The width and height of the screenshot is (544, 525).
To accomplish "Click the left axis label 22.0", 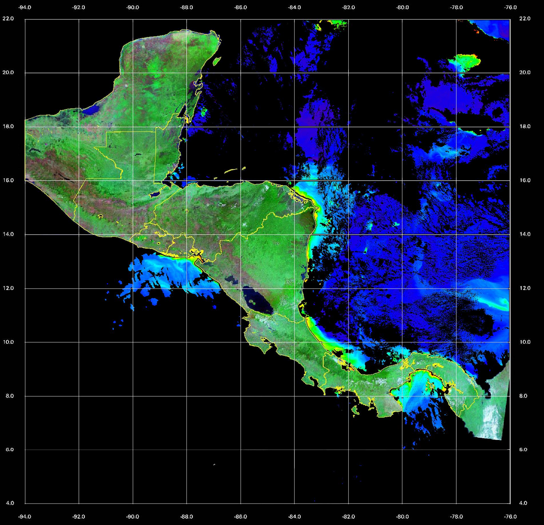I will [8, 19].
